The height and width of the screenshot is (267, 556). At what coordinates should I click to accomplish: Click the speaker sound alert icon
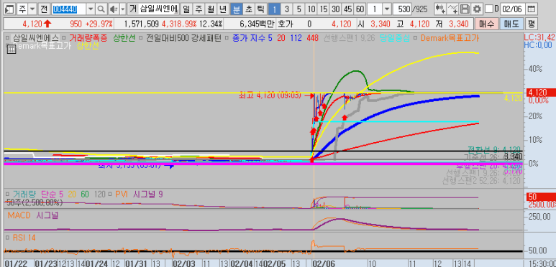[x=114, y=9]
